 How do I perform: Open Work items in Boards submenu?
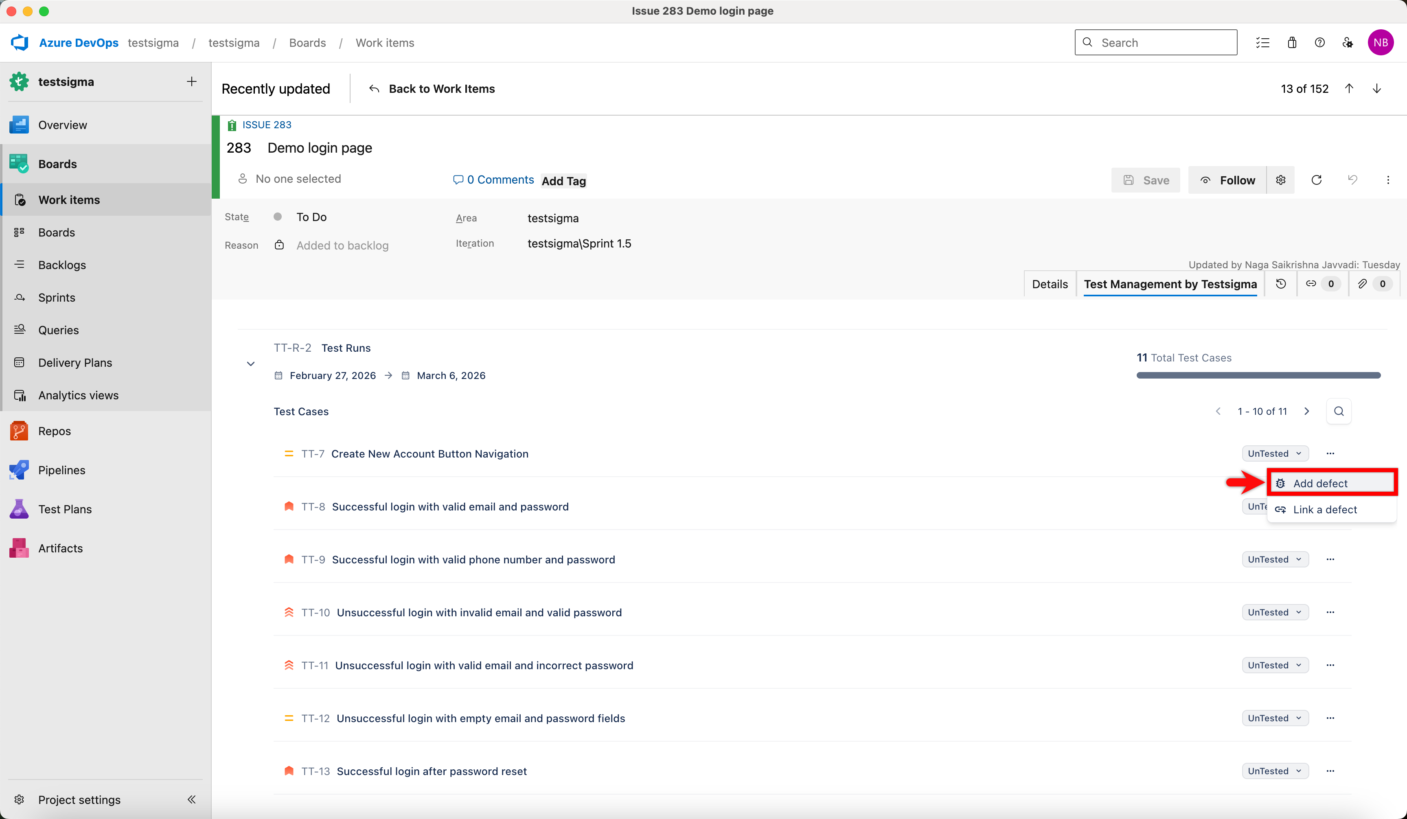coord(106,200)
